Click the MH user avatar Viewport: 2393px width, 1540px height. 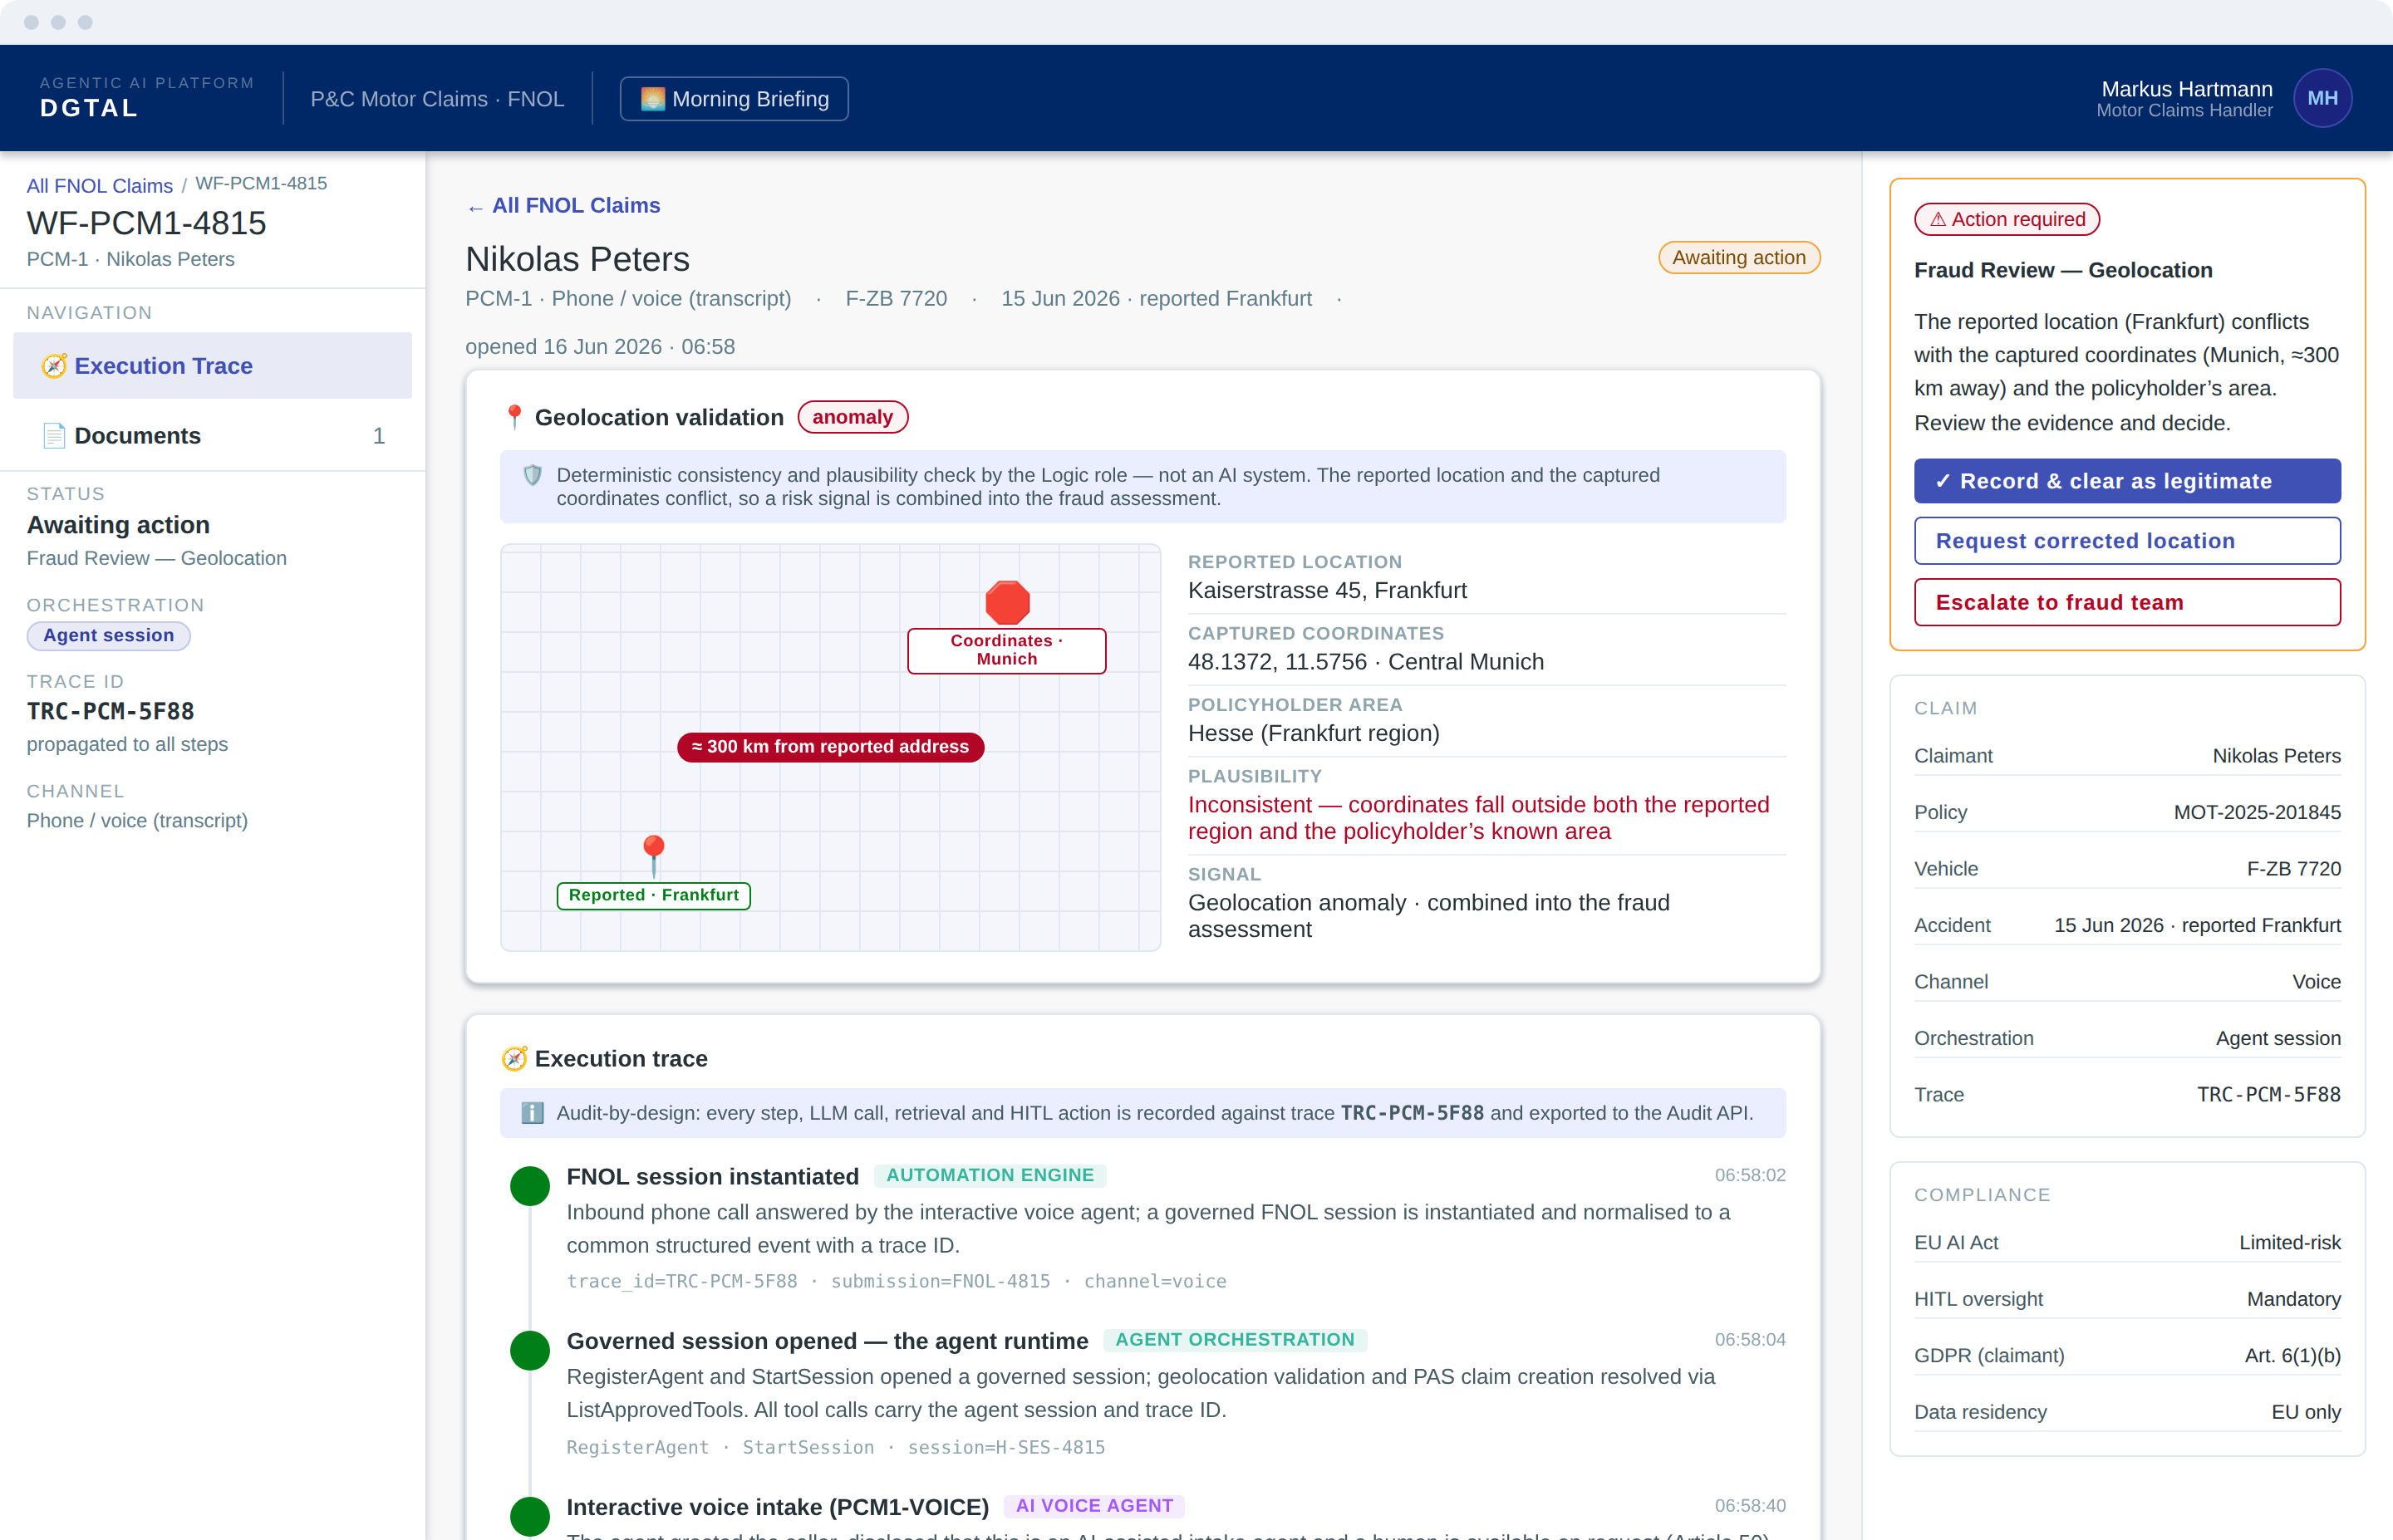pyautogui.click(x=2322, y=98)
